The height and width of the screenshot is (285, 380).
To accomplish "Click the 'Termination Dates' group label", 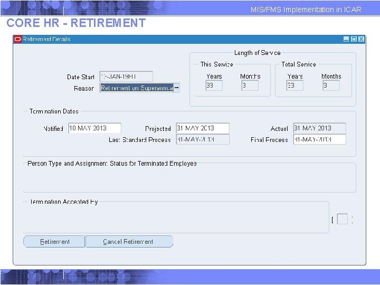I will click(x=54, y=111).
